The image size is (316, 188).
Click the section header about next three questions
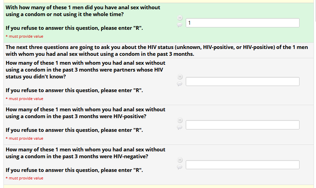[157, 51]
